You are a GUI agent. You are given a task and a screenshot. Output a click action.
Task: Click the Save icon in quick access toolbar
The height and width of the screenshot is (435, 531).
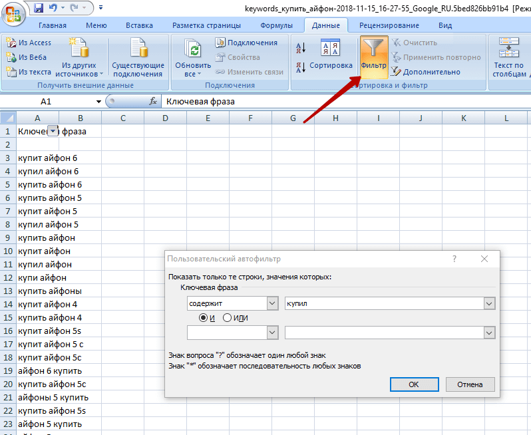pos(38,9)
